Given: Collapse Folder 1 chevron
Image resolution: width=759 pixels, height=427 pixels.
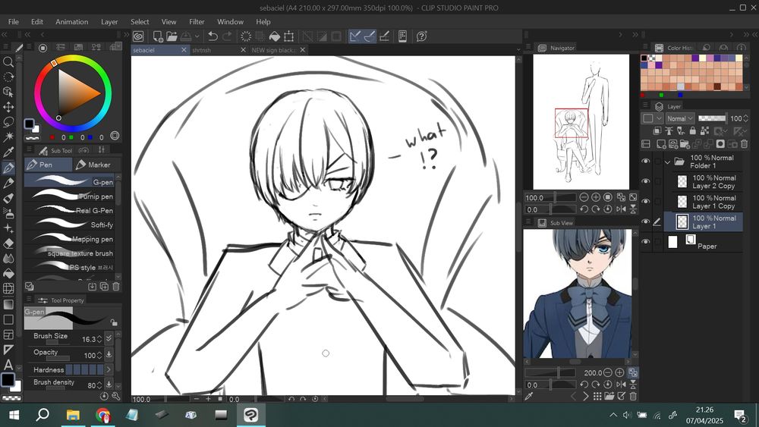Looking at the screenshot, I should tap(667, 162).
